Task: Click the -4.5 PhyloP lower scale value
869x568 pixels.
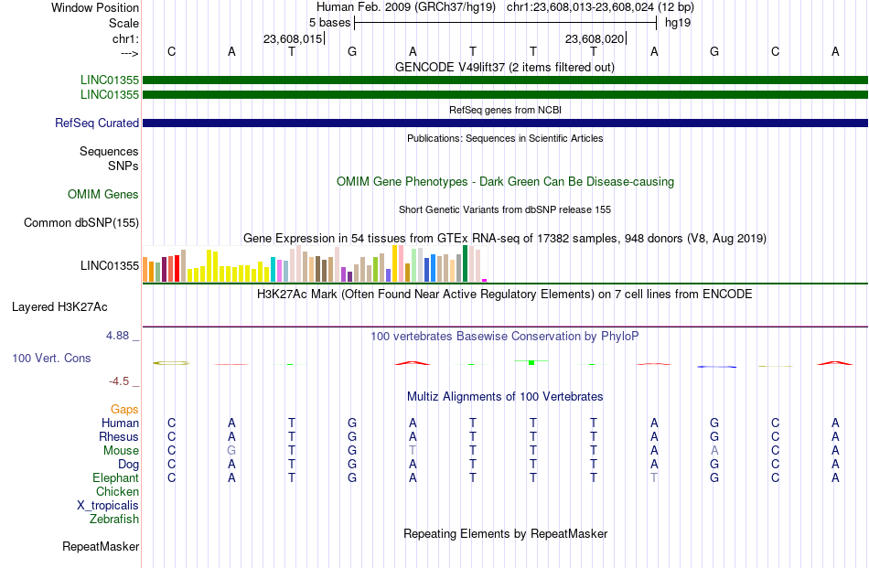Action: pos(119,381)
